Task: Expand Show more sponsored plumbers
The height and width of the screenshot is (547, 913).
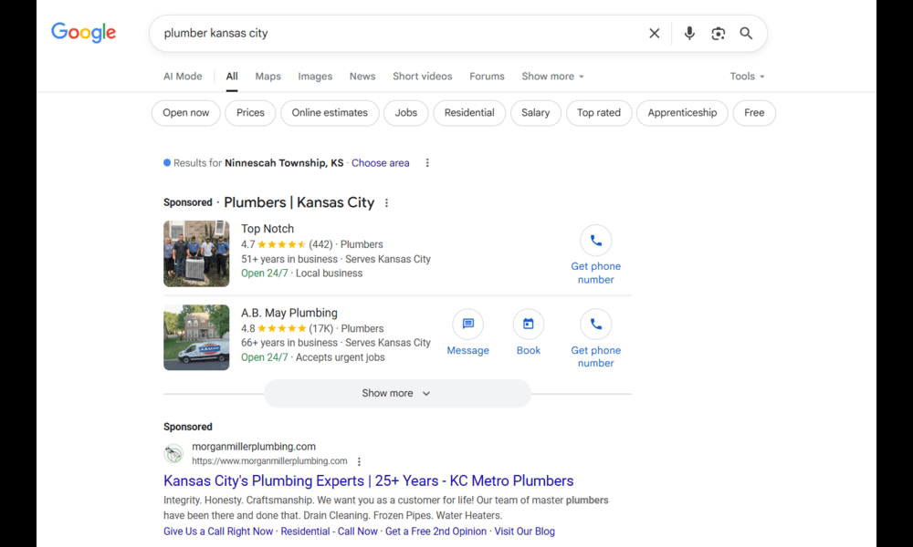Action: [396, 394]
